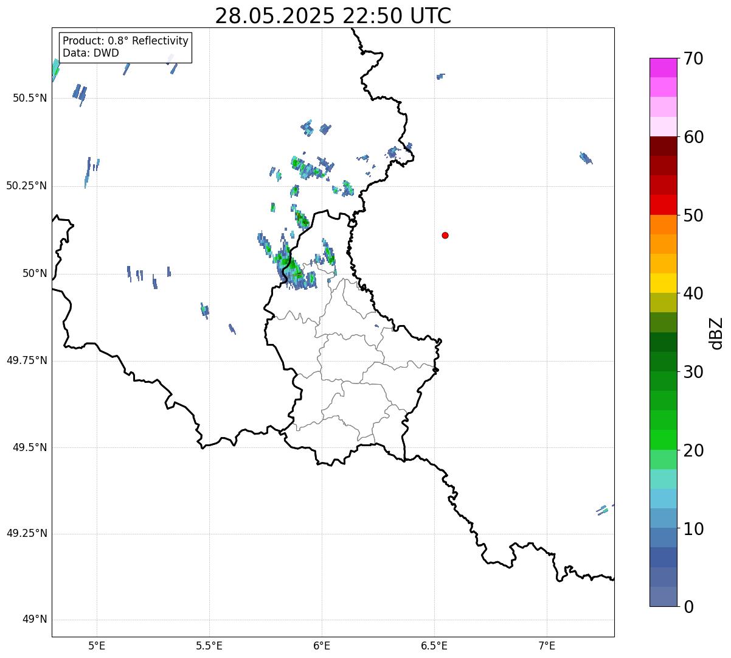Pick the bright green colorbar swatch above 20
731x658 pixels.
point(663,440)
